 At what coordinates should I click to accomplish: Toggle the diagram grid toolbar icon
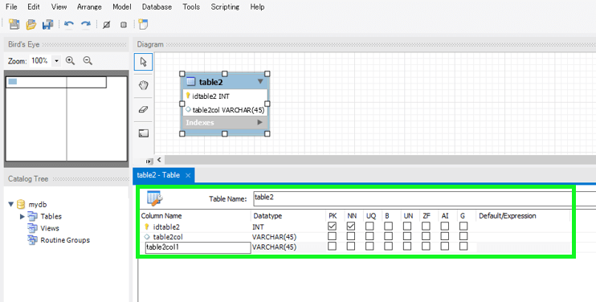coord(106,25)
